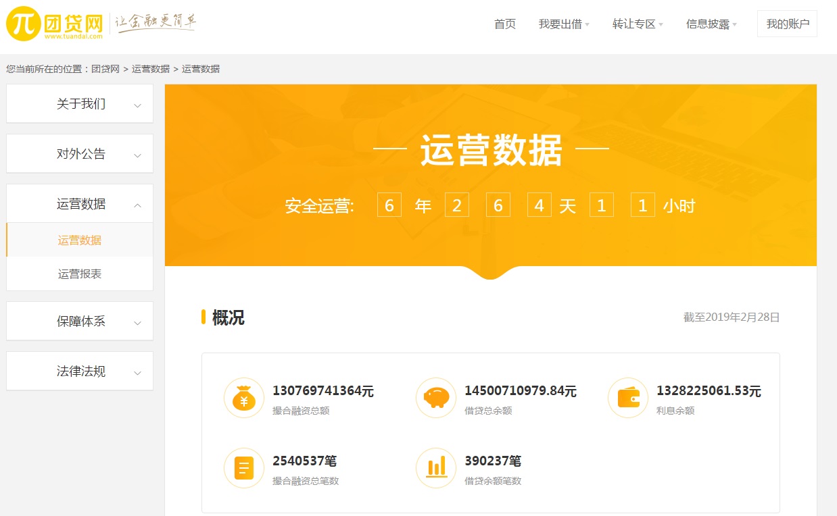
Task: Click the piggy bank icon beside 借贷总余额
Action: click(435, 398)
